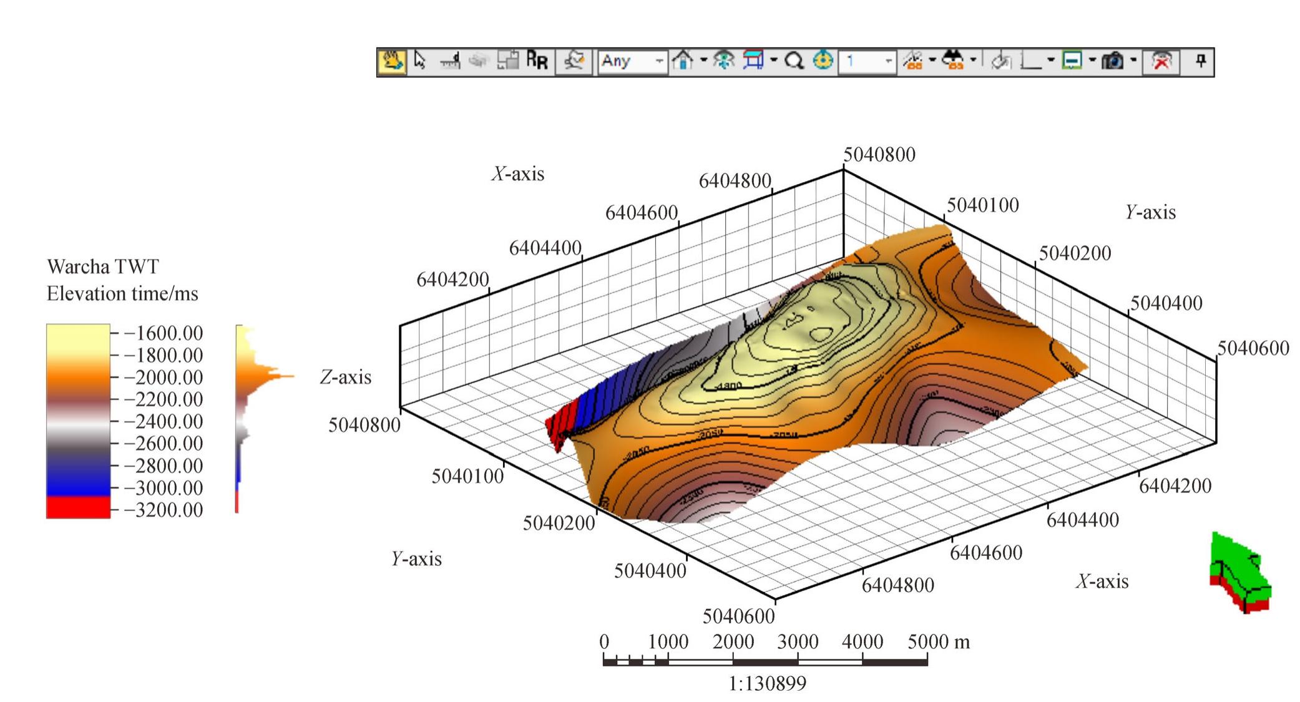
Task: Click the seismic interpretation tool icon
Action: (574, 61)
